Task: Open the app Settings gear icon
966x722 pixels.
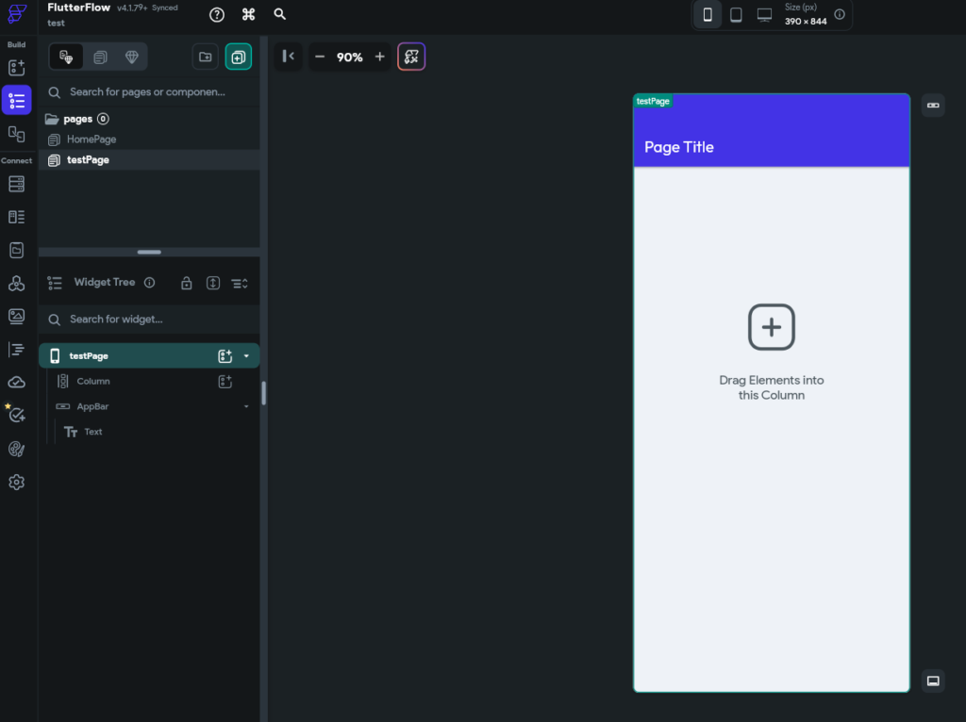Action: tap(16, 482)
